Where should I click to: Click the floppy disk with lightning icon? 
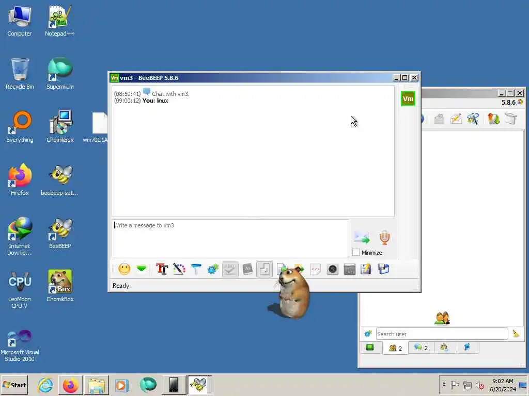coord(366,269)
